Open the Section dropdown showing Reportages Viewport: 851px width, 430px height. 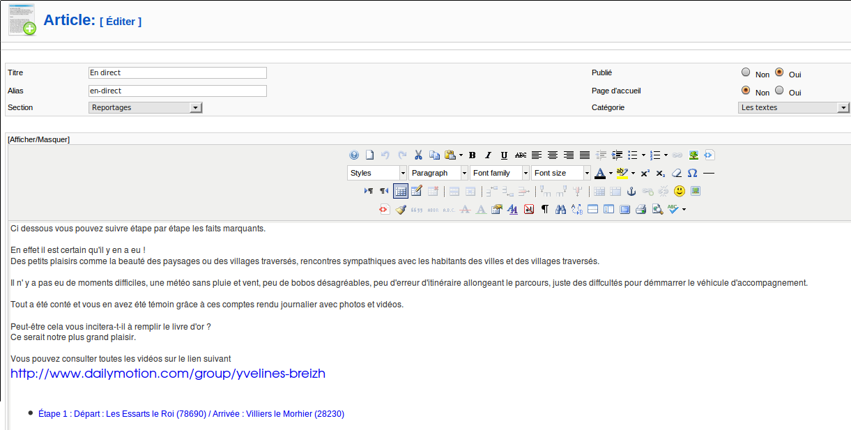pos(146,108)
